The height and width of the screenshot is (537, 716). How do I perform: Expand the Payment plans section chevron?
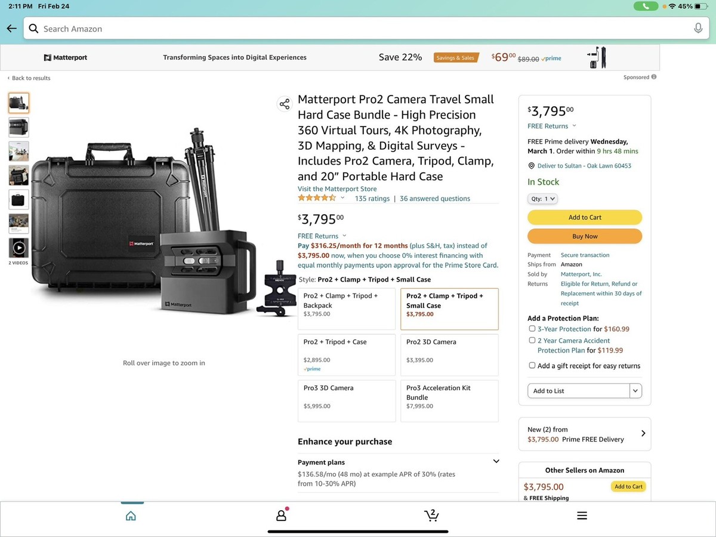496,461
